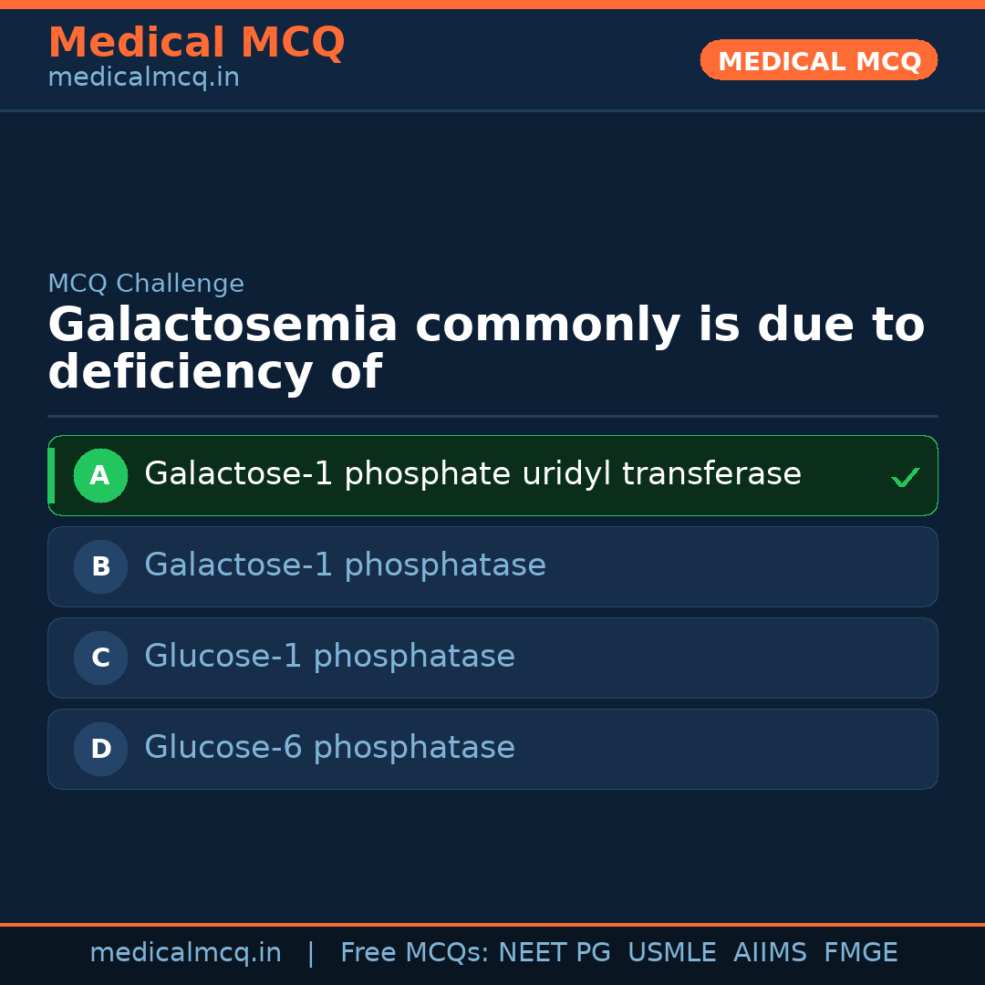Image resolution: width=985 pixels, height=985 pixels.
Task: Select the B option circle
Action: 100,566
